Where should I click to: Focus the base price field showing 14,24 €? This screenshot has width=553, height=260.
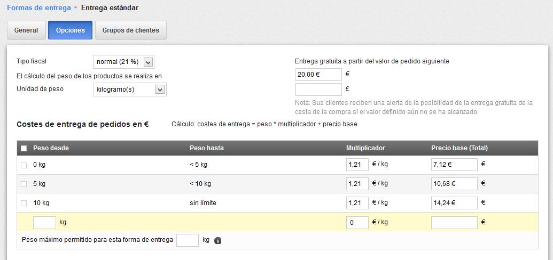point(454,203)
